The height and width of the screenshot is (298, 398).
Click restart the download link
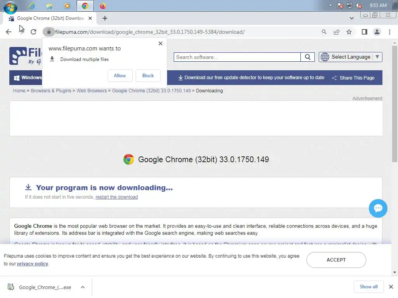click(117, 197)
